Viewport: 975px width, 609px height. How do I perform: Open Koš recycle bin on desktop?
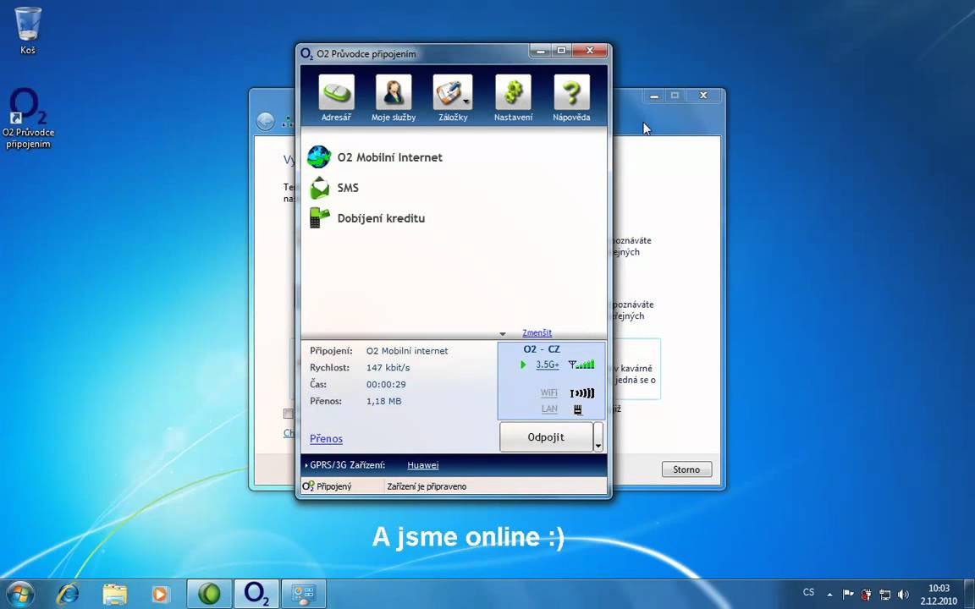[x=28, y=31]
